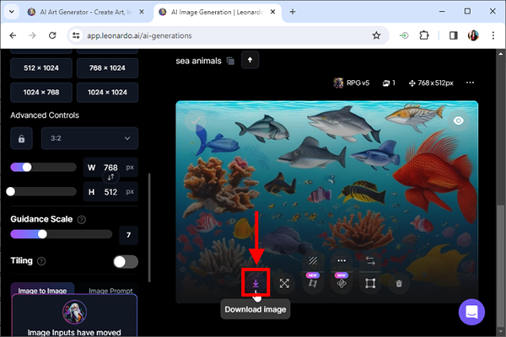
Task: Click the image count 1 indicator
Action: coord(389,83)
